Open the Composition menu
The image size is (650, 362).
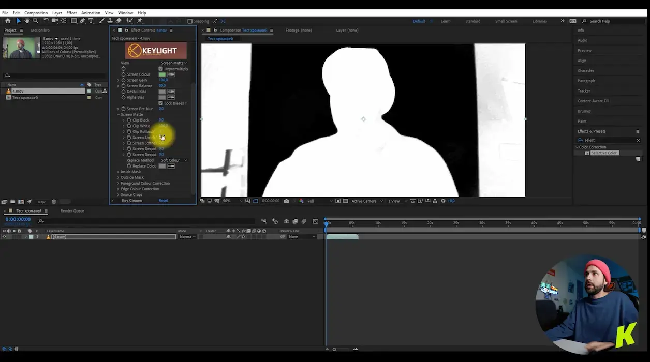click(x=36, y=13)
